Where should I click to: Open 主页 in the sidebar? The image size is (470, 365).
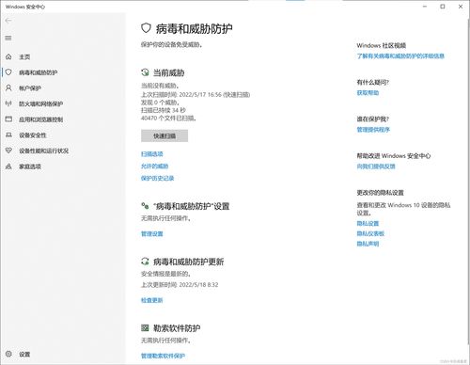(24, 56)
